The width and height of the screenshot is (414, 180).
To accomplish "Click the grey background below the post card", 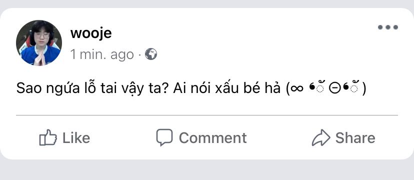I will (x=207, y=170).
